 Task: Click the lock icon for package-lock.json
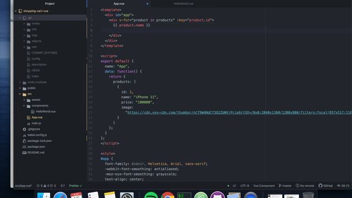click(x=24, y=141)
